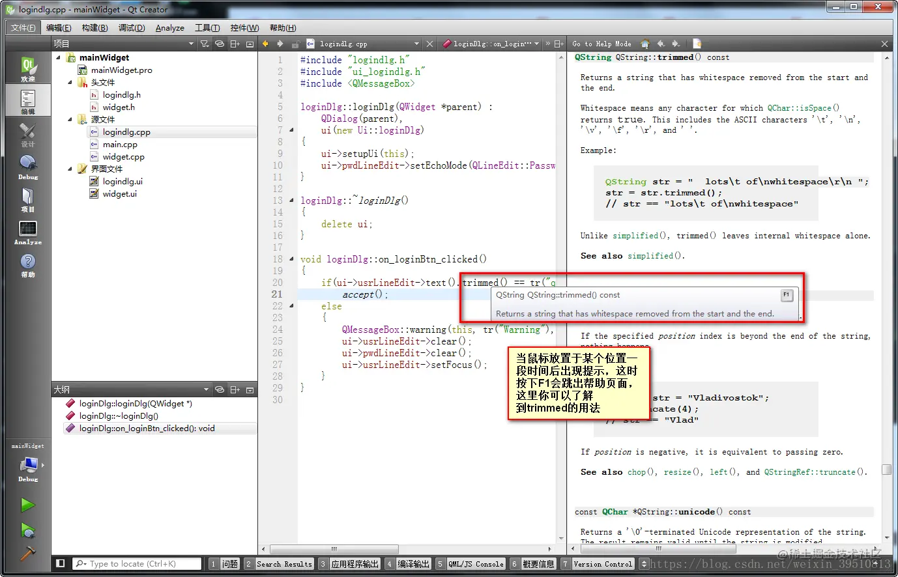Go to help home page
Screen dimensions: 898x577
[x=645, y=44]
